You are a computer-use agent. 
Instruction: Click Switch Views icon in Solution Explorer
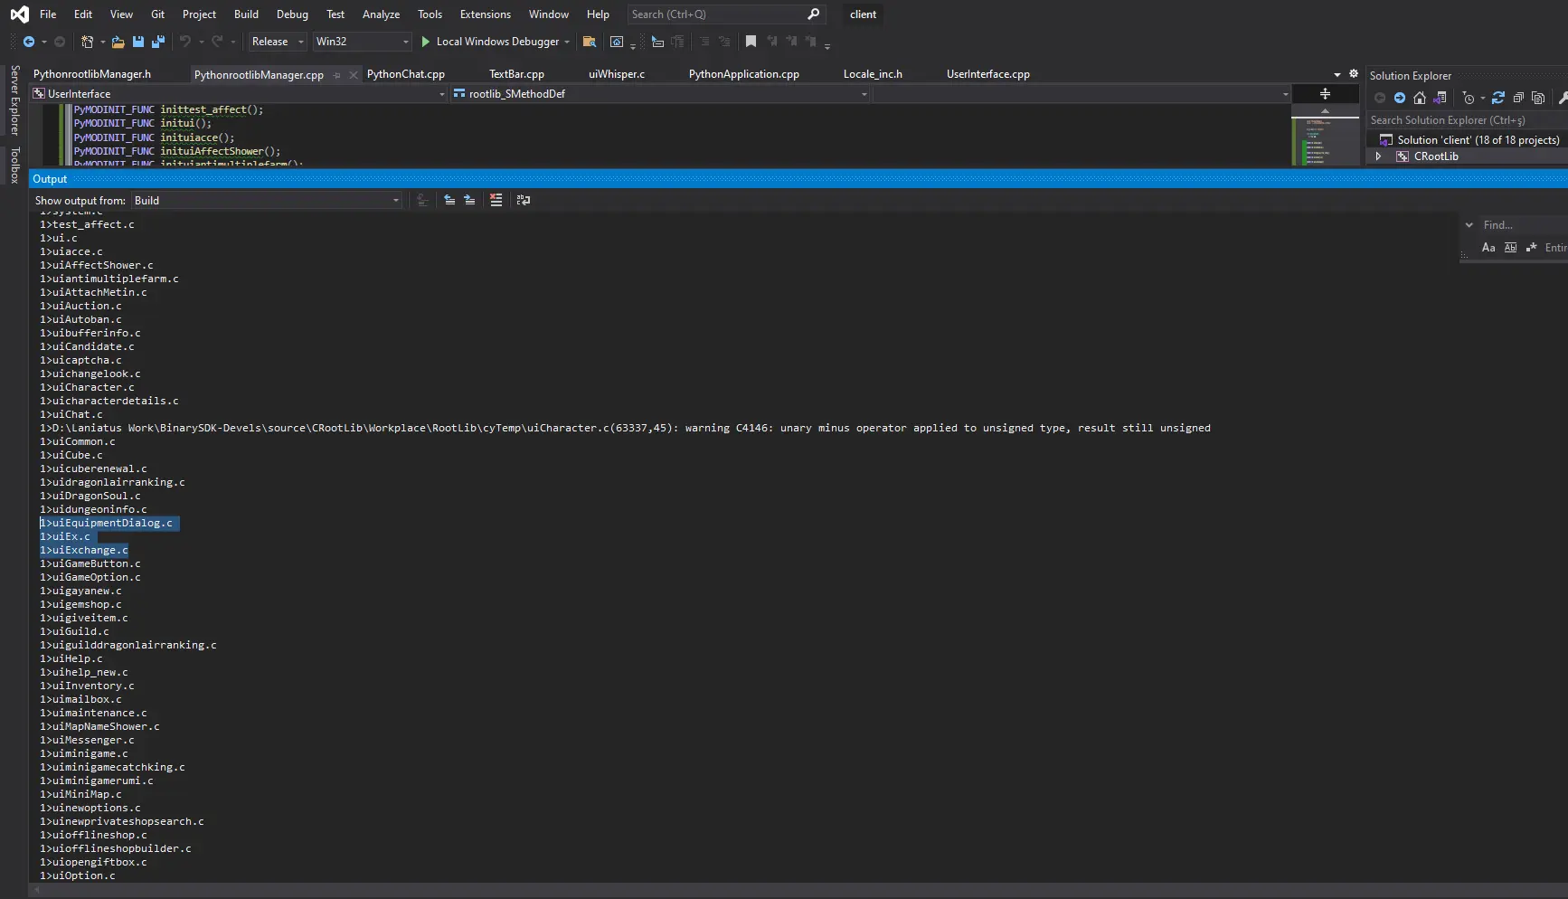click(x=1440, y=98)
